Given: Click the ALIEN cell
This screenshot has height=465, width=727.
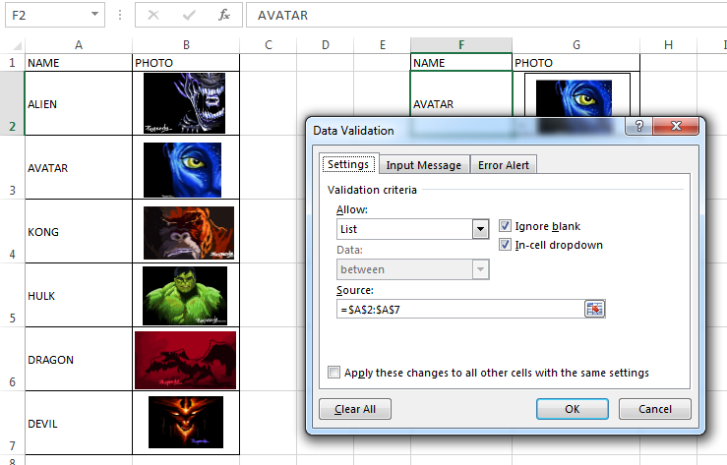Looking at the screenshot, I should point(79,103).
